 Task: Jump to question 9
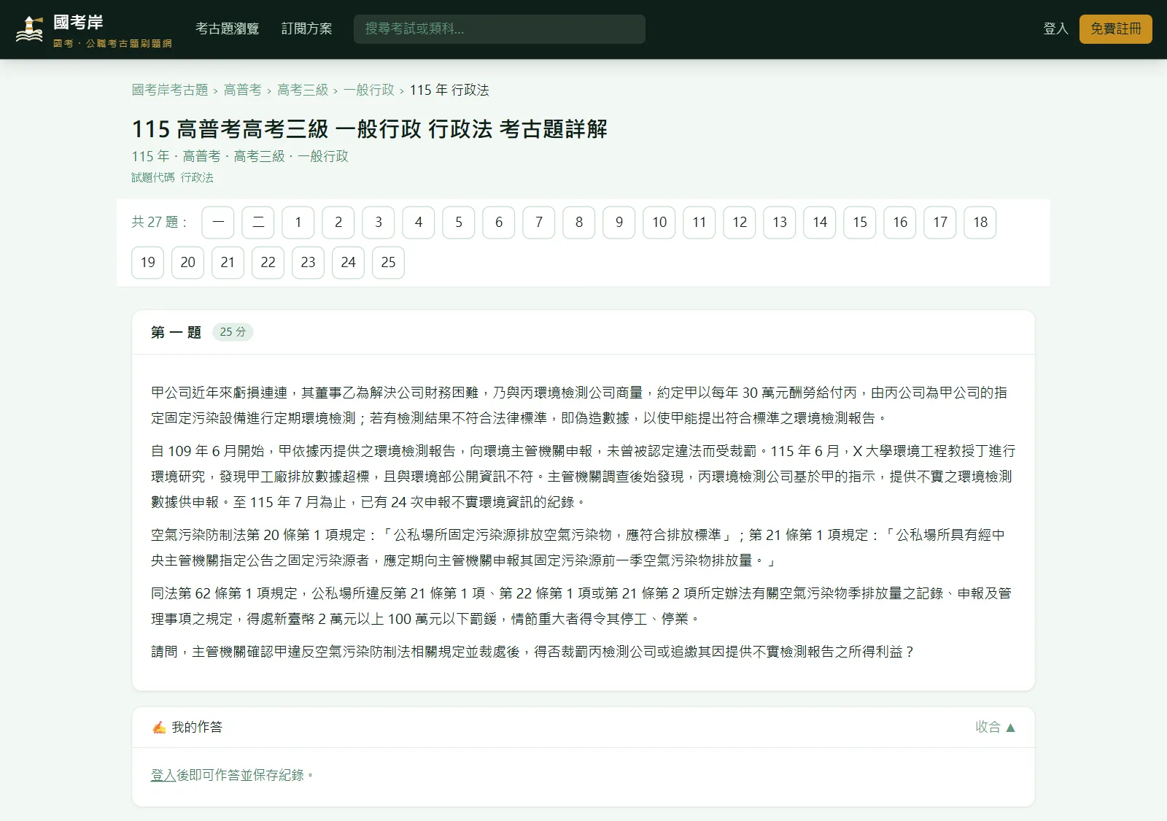tap(619, 223)
